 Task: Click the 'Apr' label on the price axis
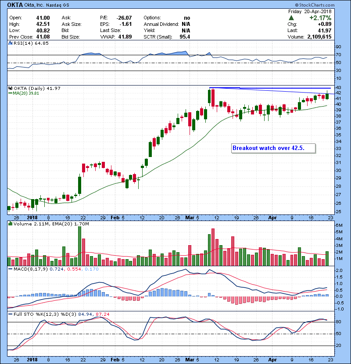pyautogui.click(x=272, y=218)
